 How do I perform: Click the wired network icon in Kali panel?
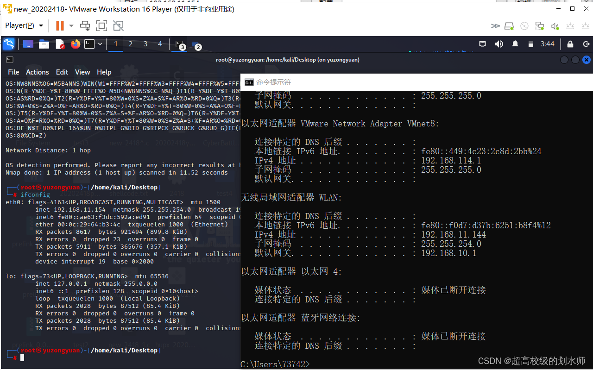pyautogui.click(x=482, y=44)
